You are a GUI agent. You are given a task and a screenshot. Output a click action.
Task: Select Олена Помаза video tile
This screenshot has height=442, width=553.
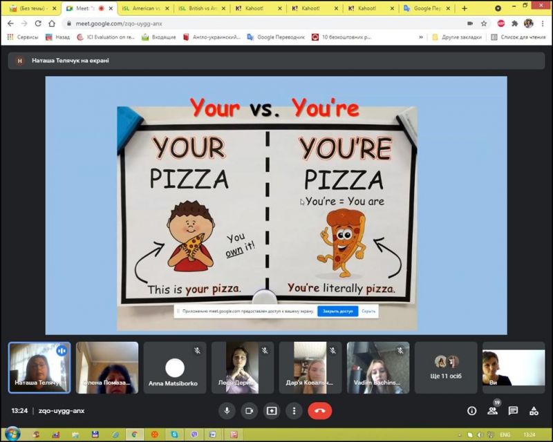point(107,367)
